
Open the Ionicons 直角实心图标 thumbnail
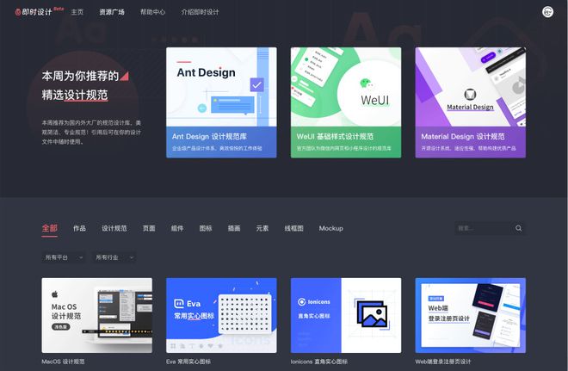point(346,315)
